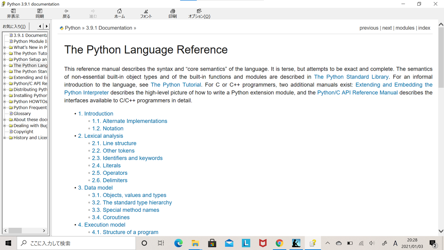Click the battery status tray icon

350,243
